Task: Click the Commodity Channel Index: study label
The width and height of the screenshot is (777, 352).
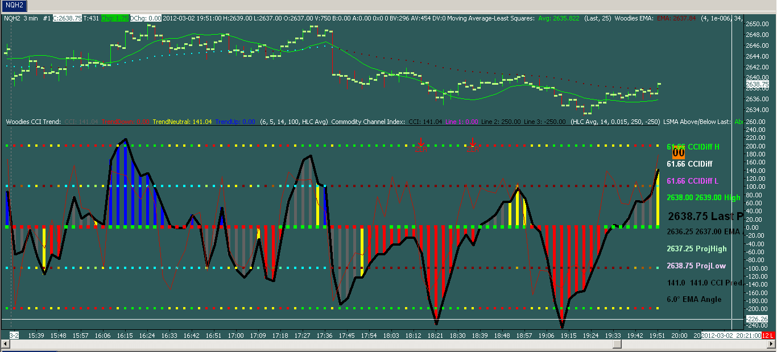Action: [367, 122]
